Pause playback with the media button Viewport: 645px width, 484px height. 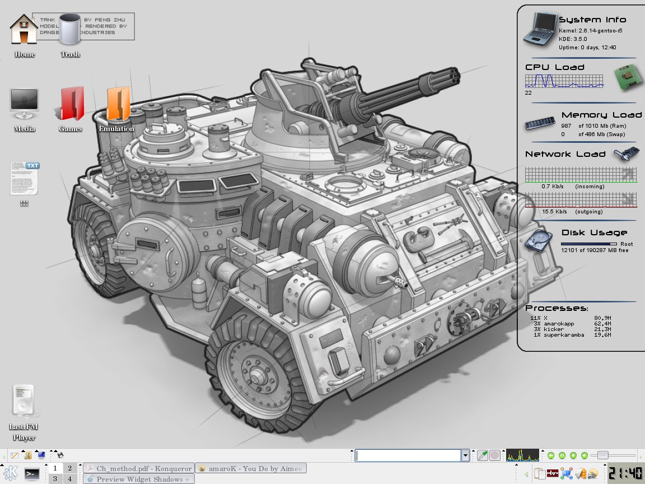[562, 455]
